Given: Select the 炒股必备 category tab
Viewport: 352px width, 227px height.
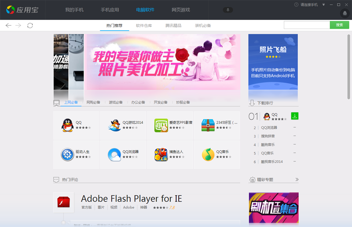Looking at the screenshot, I should pos(183,103).
